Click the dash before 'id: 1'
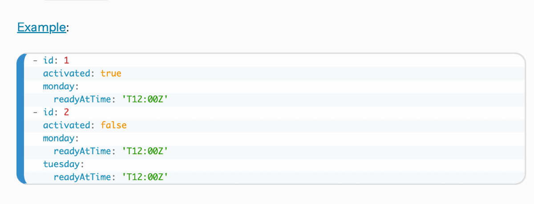The width and height of the screenshot is (534, 204). tap(35, 60)
